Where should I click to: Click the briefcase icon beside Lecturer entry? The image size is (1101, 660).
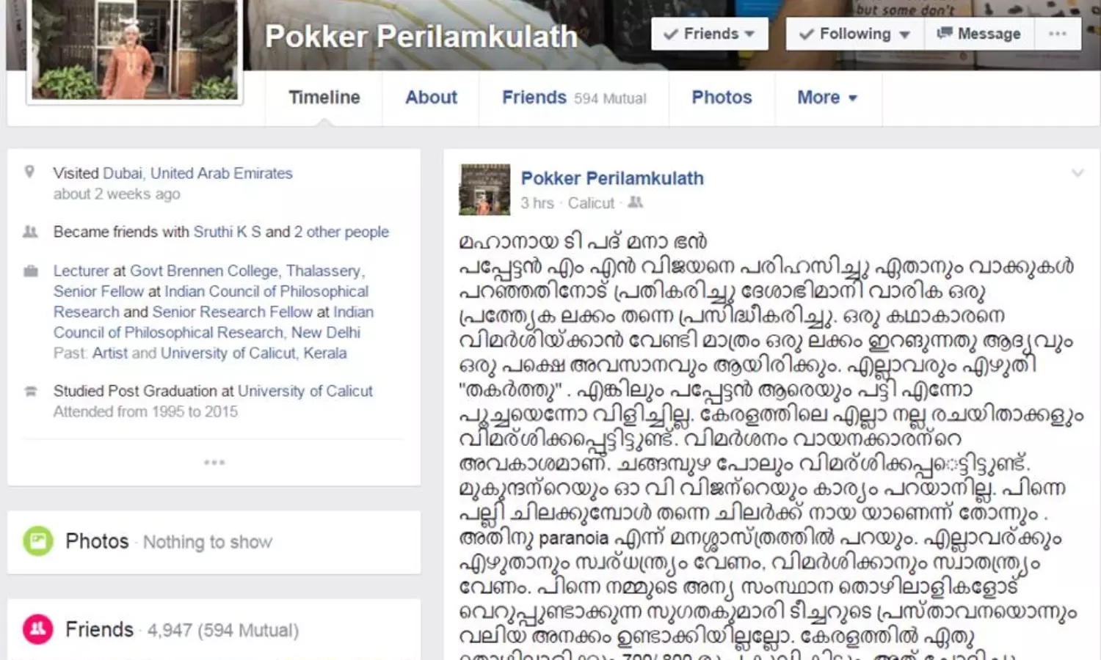tap(30, 271)
